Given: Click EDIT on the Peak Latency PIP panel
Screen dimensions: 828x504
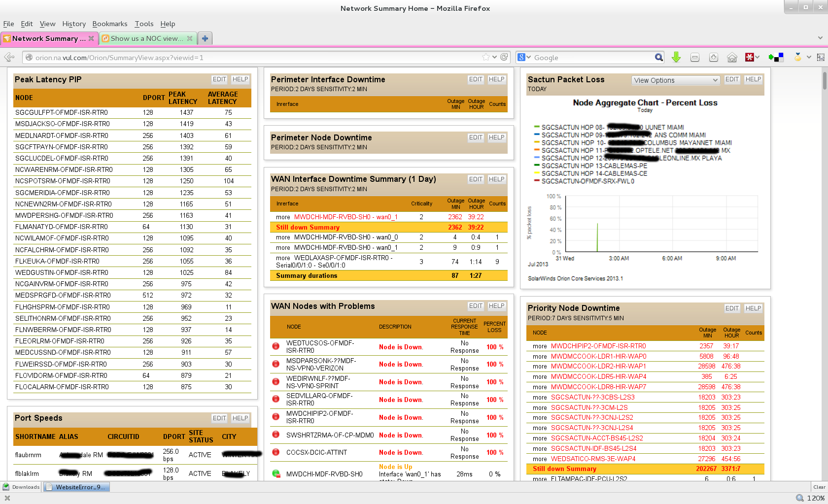Looking at the screenshot, I should pyautogui.click(x=219, y=79).
